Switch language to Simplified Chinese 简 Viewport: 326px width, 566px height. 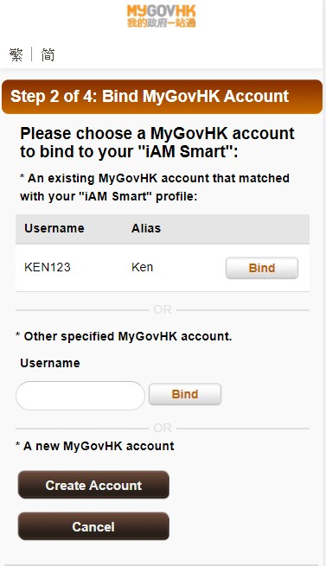(48, 54)
